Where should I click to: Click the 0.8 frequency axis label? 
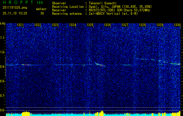point(3,81)
